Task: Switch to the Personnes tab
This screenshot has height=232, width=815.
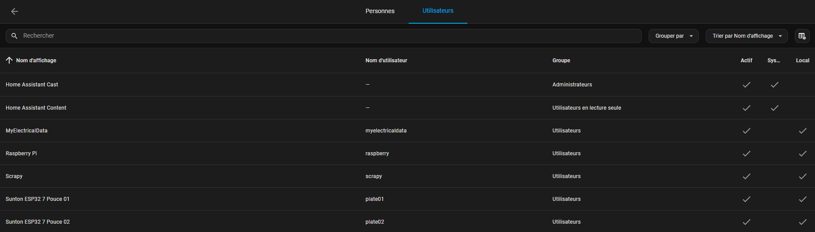Action: point(380,11)
